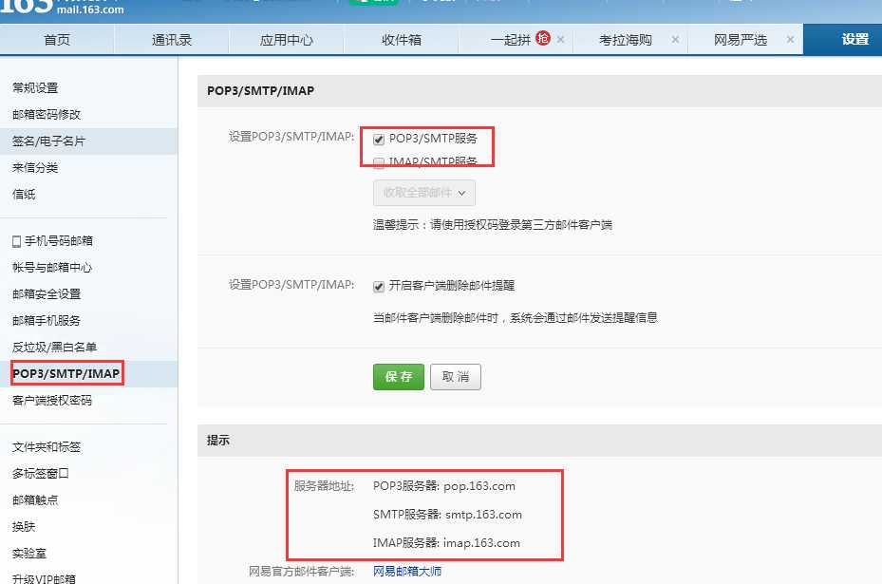The height and width of the screenshot is (584, 882).
Task: Click IMAP服务器: imap.163.com text
Action: tap(446, 543)
